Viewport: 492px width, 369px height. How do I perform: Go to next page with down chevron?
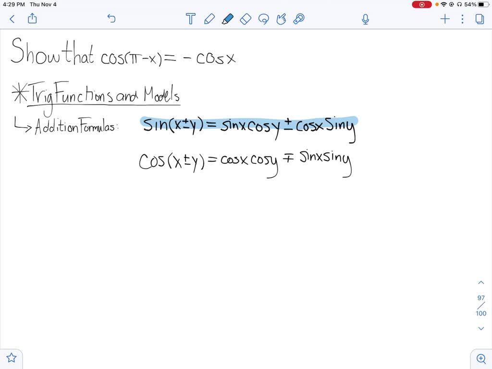click(481, 328)
